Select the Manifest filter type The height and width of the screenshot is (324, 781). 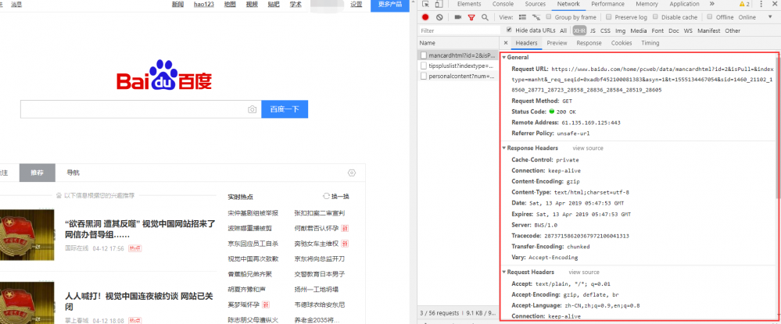[x=709, y=30]
